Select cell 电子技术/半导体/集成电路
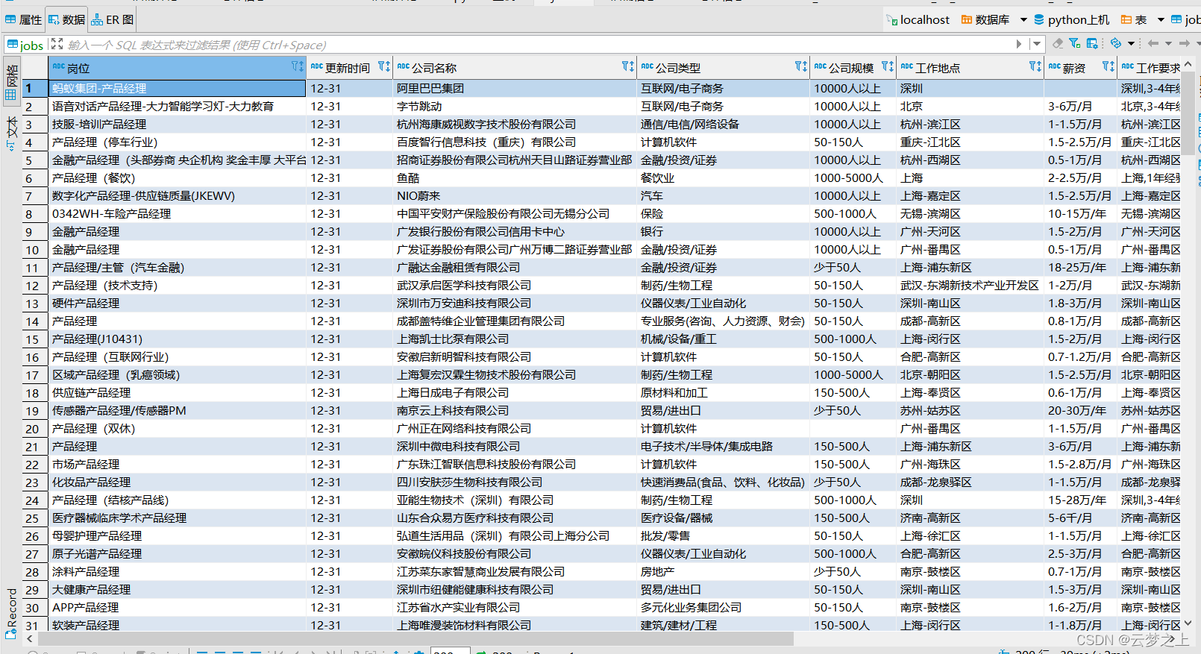The width and height of the screenshot is (1201, 654). [724, 447]
